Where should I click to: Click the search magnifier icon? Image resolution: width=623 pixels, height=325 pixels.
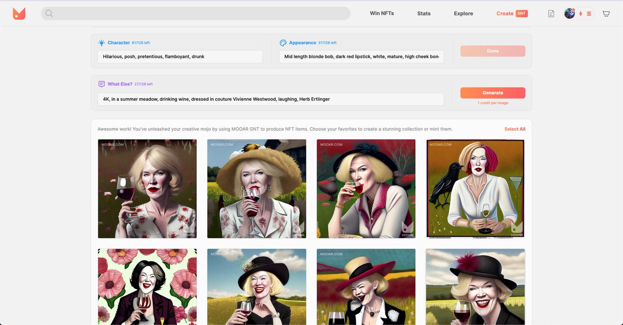click(49, 13)
